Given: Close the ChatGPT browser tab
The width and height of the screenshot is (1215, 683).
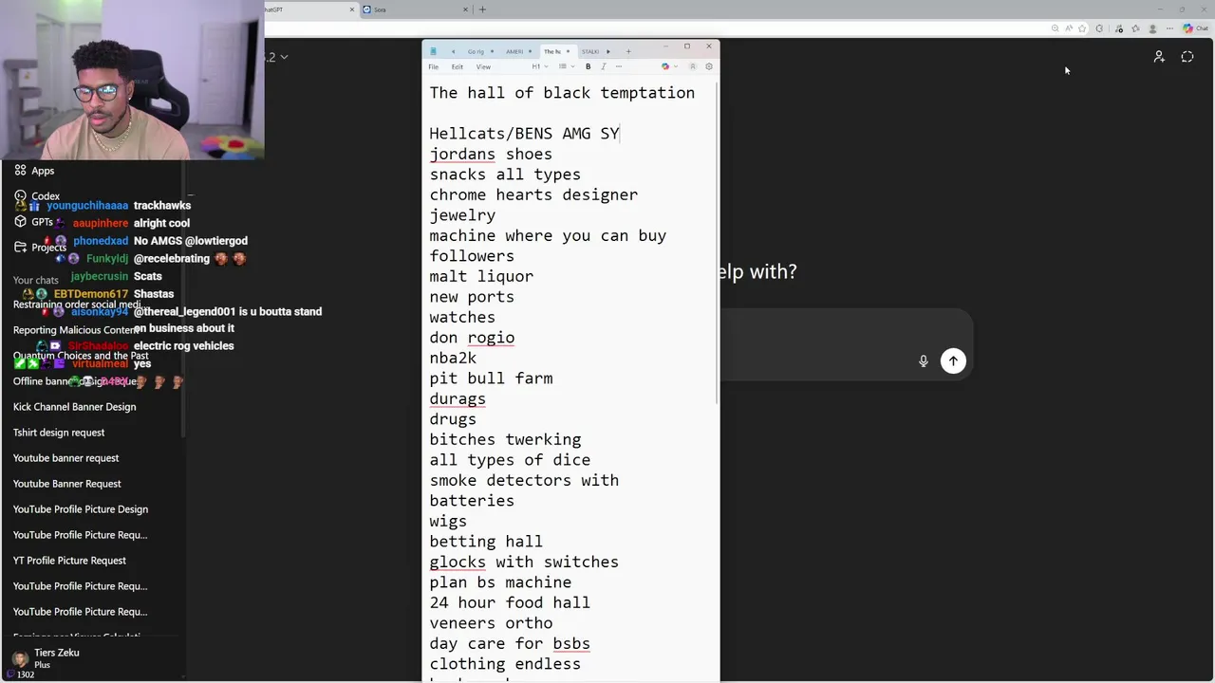Looking at the screenshot, I should coord(352,9).
